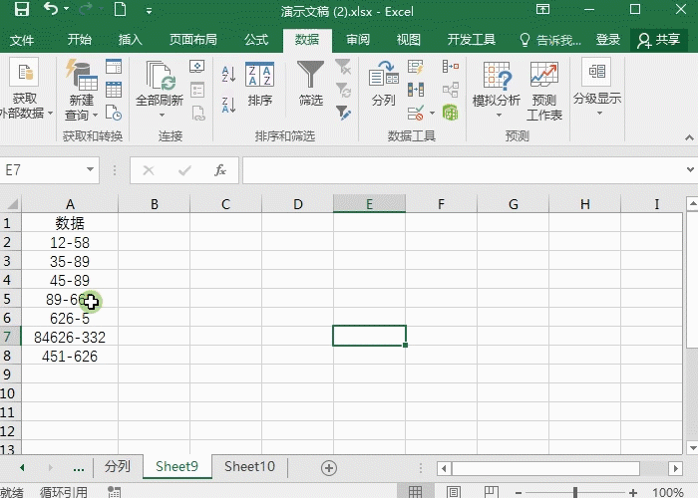Open the 新建查询 dropdown

pos(81,92)
